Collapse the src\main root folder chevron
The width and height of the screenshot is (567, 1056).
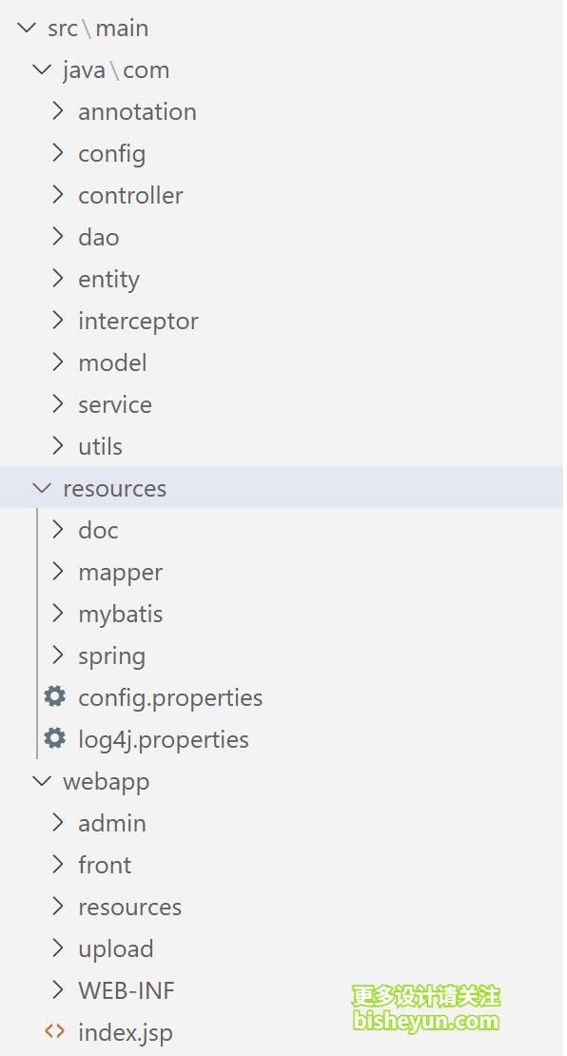pos(27,28)
